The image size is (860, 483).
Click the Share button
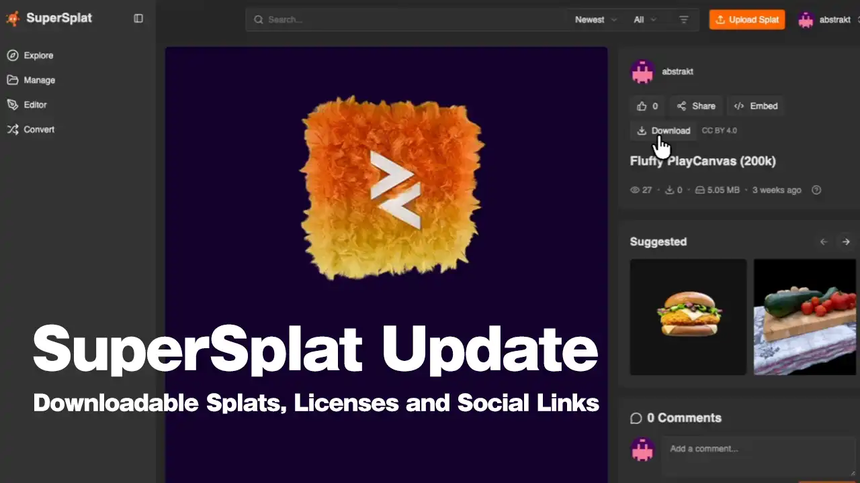696,106
